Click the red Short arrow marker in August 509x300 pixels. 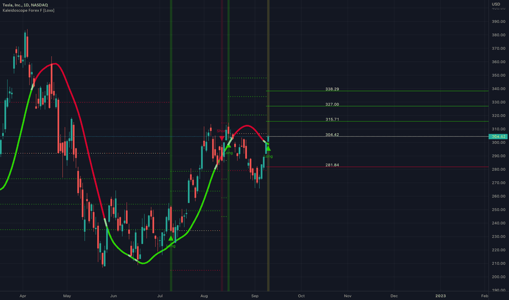[222, 138]
